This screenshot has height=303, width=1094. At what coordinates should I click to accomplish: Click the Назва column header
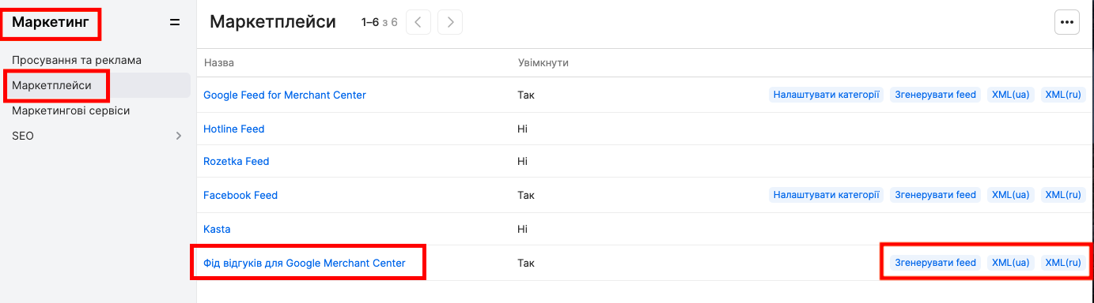219,62
